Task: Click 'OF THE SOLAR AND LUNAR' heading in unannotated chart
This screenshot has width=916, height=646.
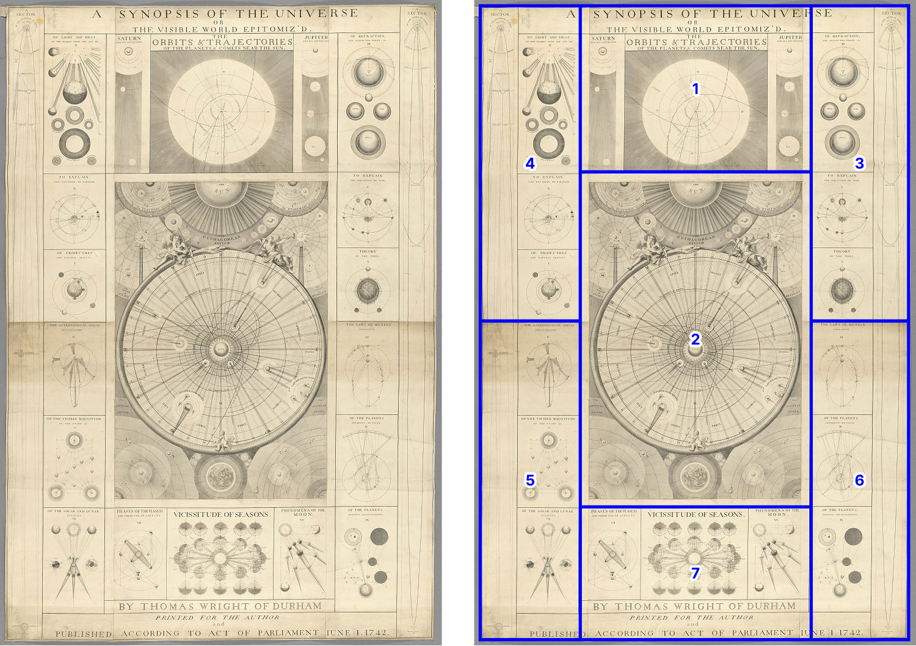Action: point(73,511)
